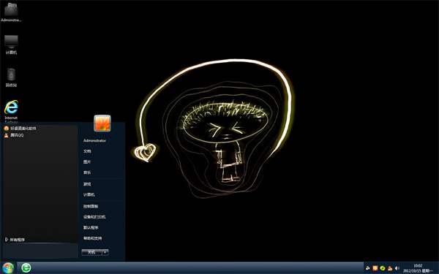Click the orange square tray icon
This screenshot has width=439, height=274.
(375, 268)
